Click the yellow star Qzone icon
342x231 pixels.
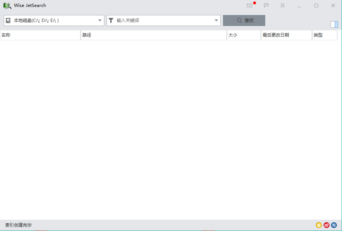pyautogui.click(x=319, y=225)
